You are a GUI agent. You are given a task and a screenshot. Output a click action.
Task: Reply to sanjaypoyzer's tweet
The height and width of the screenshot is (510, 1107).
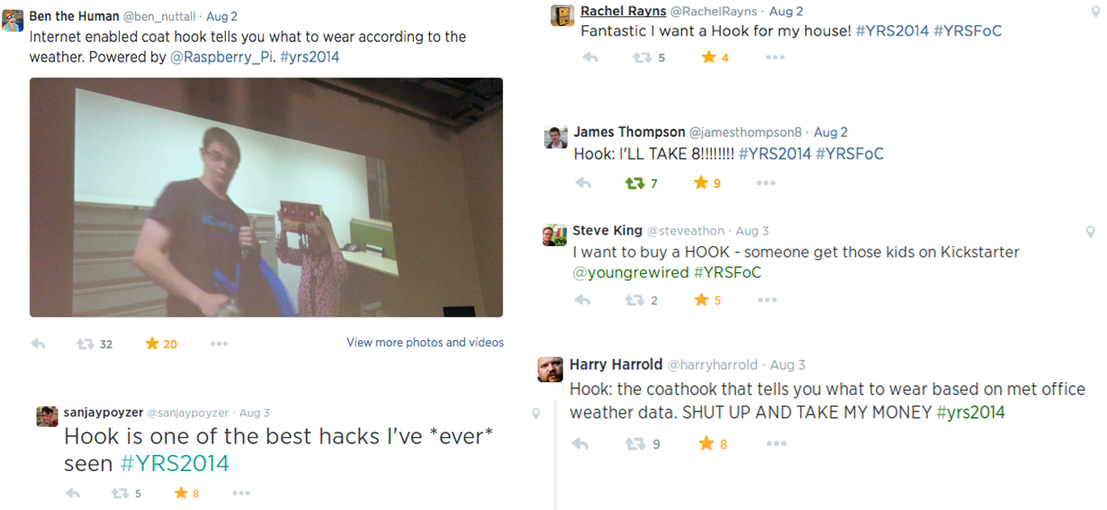pos(73,493)
